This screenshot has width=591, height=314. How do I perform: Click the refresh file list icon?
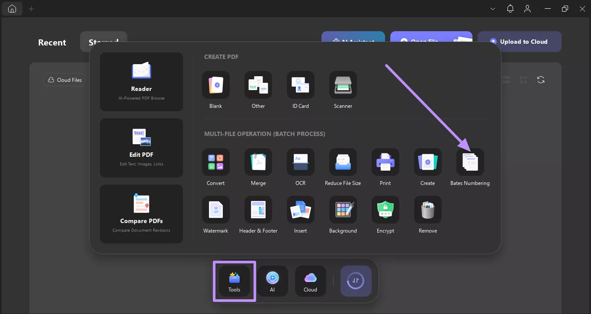point(540,80)
